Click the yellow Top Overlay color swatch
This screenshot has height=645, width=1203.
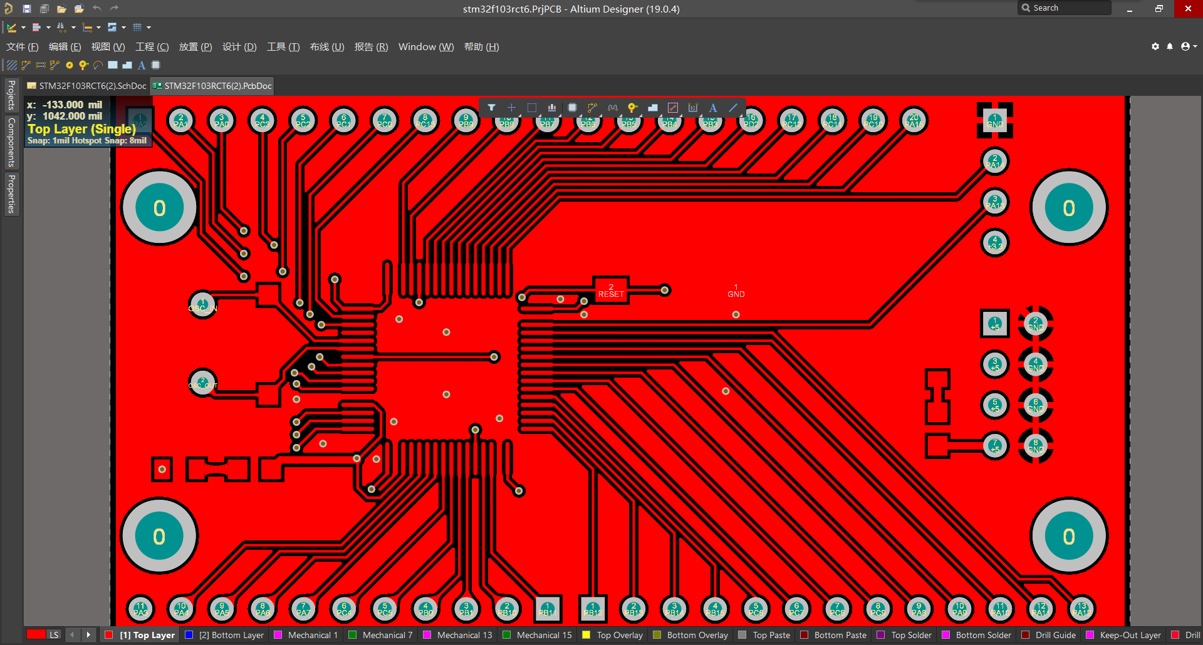(x=586, y=635)
